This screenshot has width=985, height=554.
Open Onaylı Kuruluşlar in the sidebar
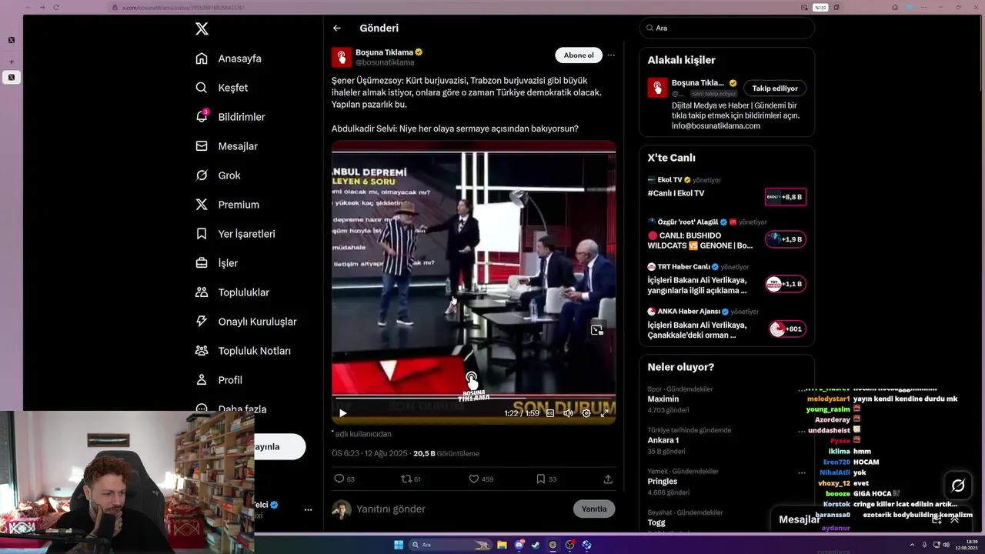coord(245,322)
